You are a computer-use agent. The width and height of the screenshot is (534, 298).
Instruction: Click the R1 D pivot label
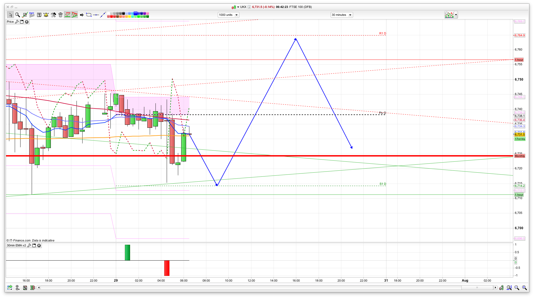[x=383, y=33]
